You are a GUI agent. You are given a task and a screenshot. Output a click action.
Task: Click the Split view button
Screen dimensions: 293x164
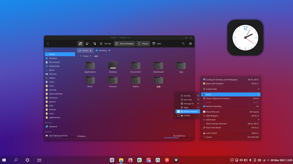click(157, 44)
